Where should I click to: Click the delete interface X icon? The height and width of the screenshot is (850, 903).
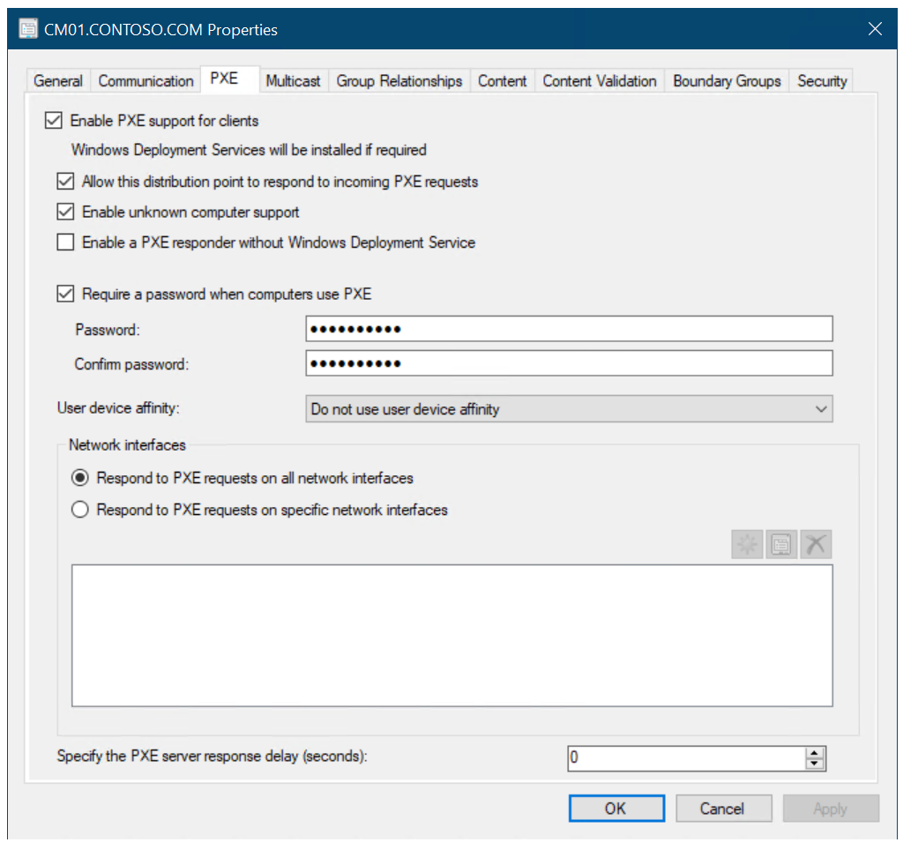pyautogui.click(x=816, y=545)
